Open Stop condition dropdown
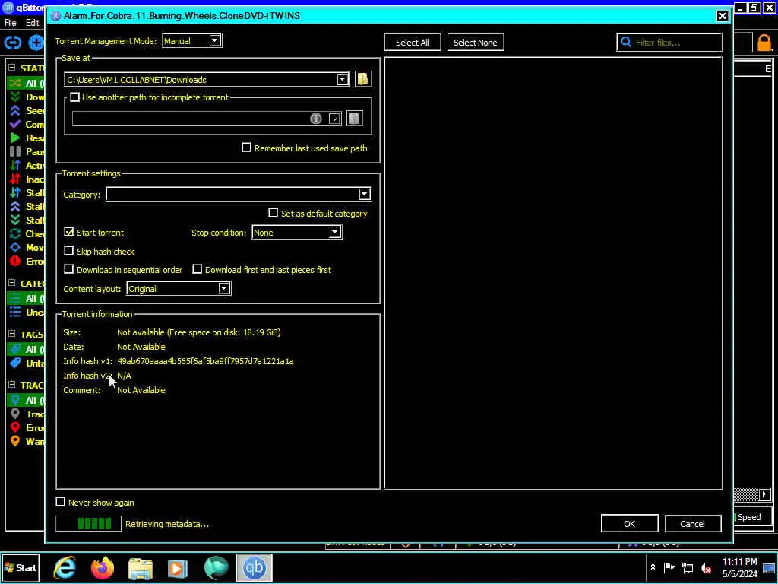 pos(297,233)
